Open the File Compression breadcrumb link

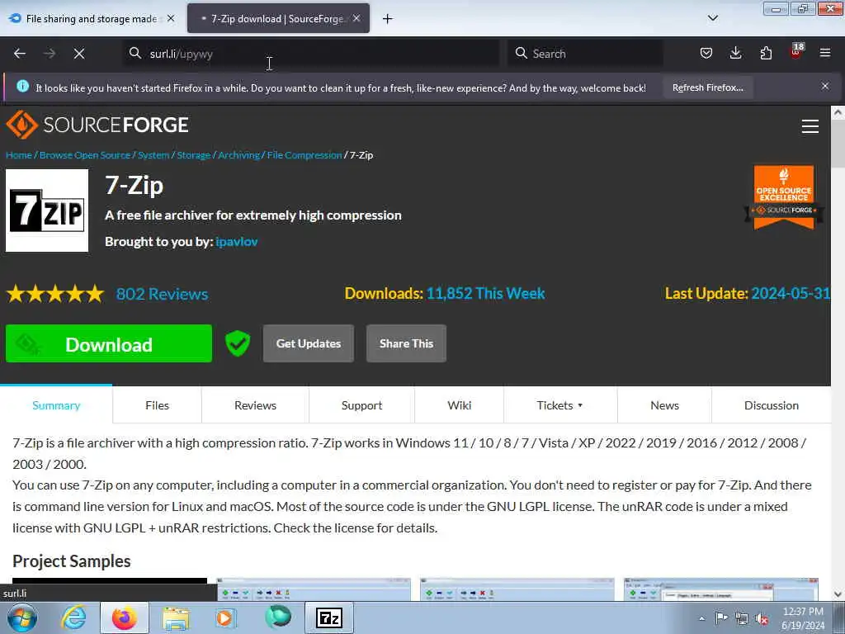point(304,155)
